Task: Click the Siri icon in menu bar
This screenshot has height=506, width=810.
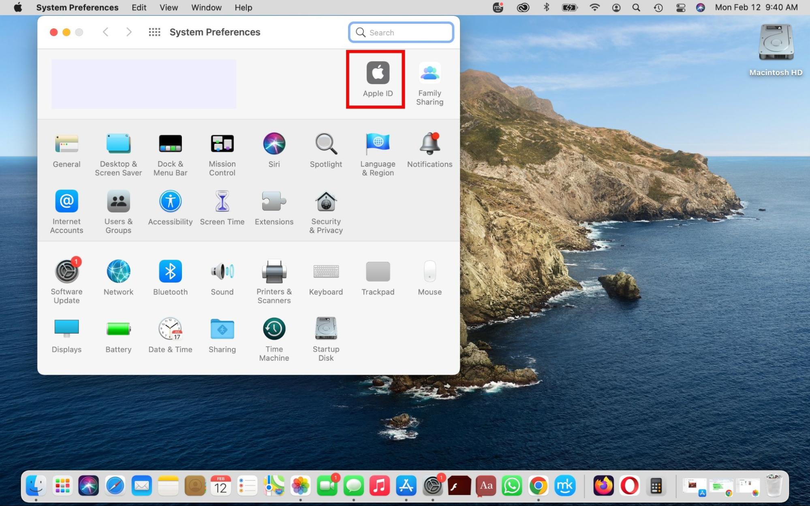Action: tap(700, 7)
